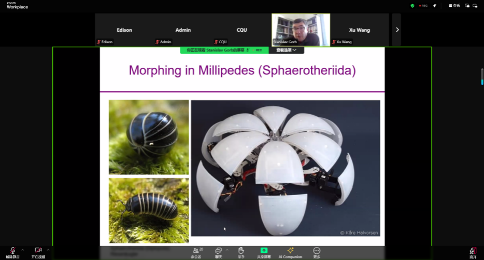Screen dimensions: 484x260
Task: Click the REC recording indicator at top
Action: click(423, 6)
